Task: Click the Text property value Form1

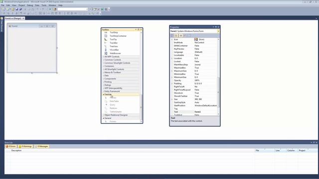Action: (205, 112)
